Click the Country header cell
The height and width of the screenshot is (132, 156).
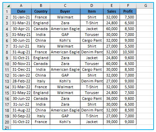click(41, 11)
